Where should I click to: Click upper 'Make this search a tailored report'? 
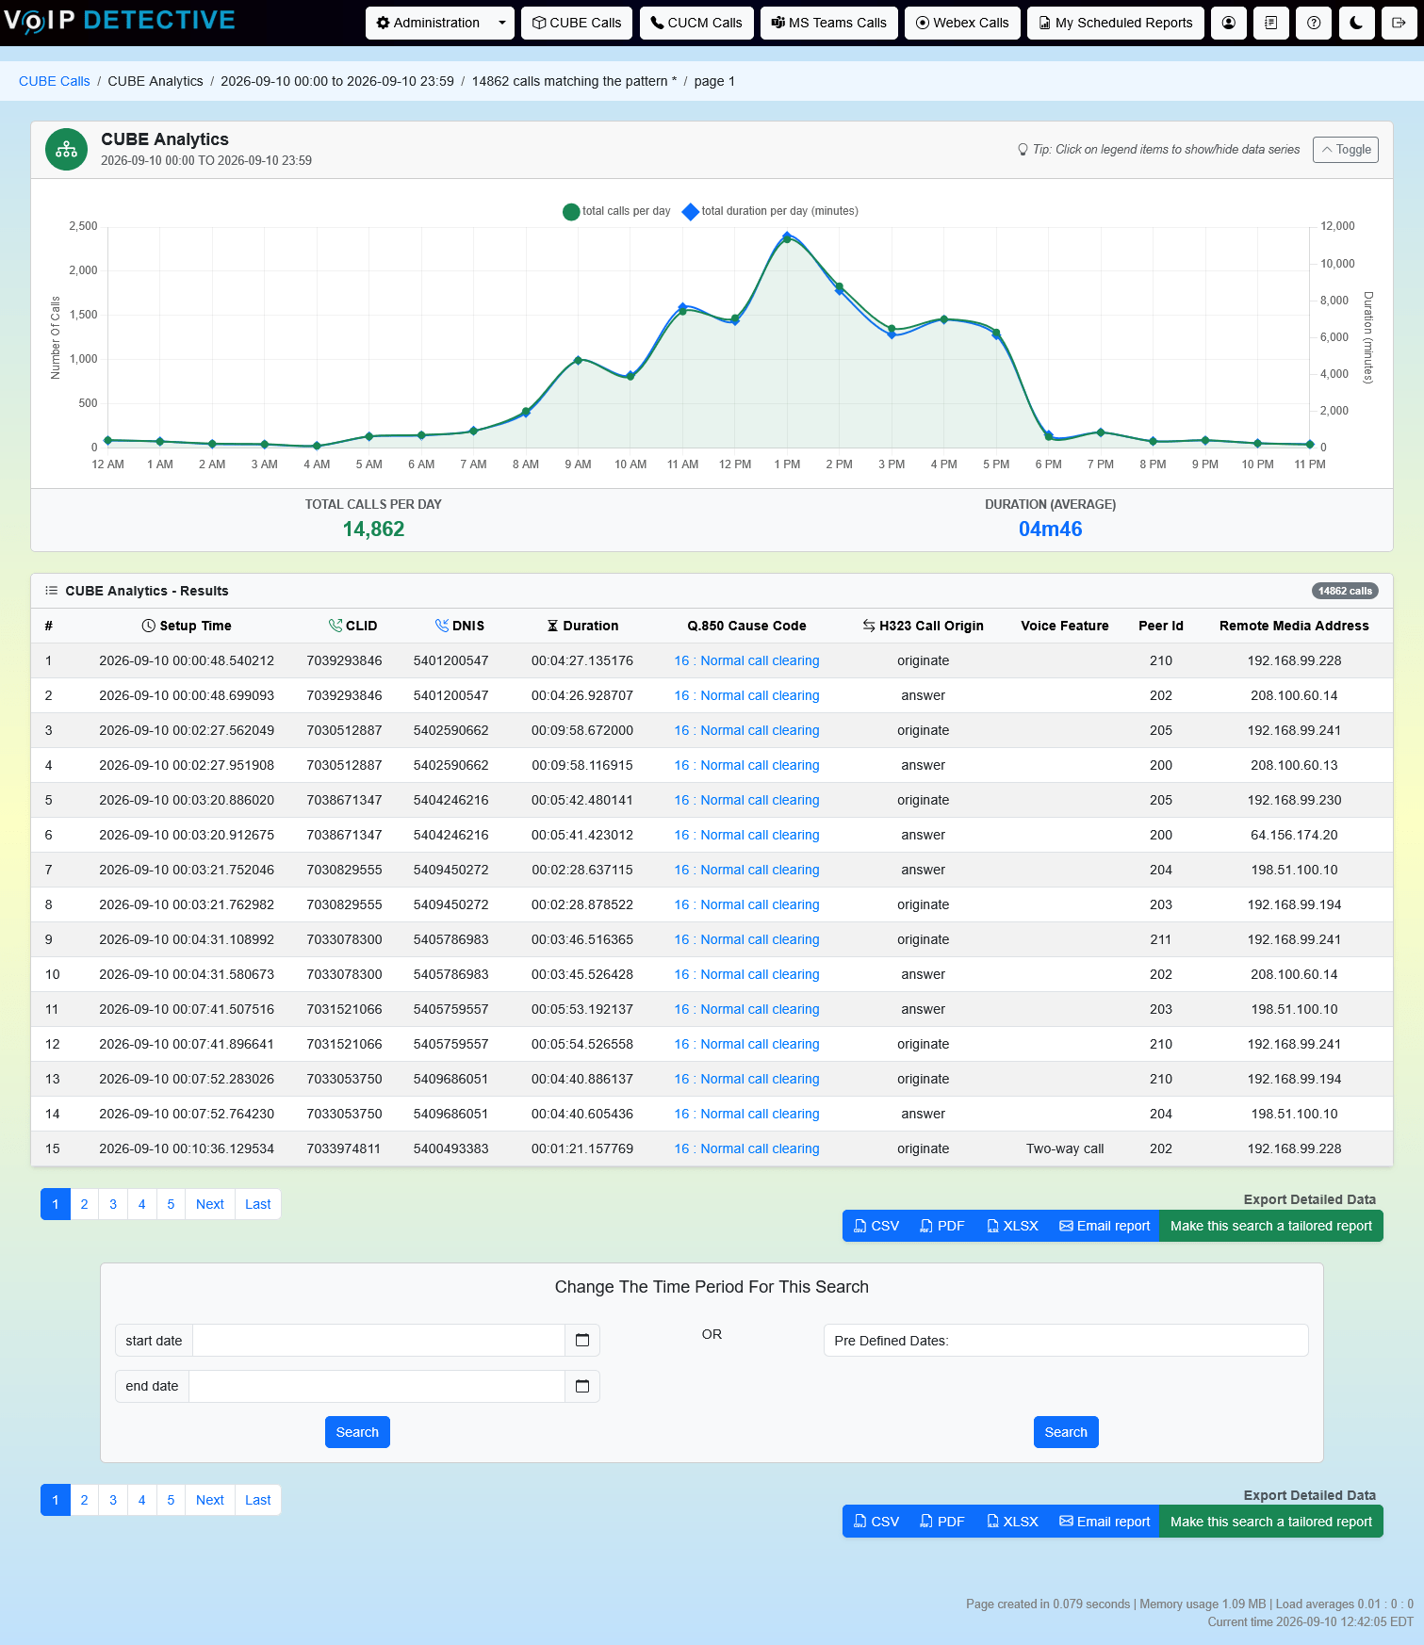click(1271, 1226)
